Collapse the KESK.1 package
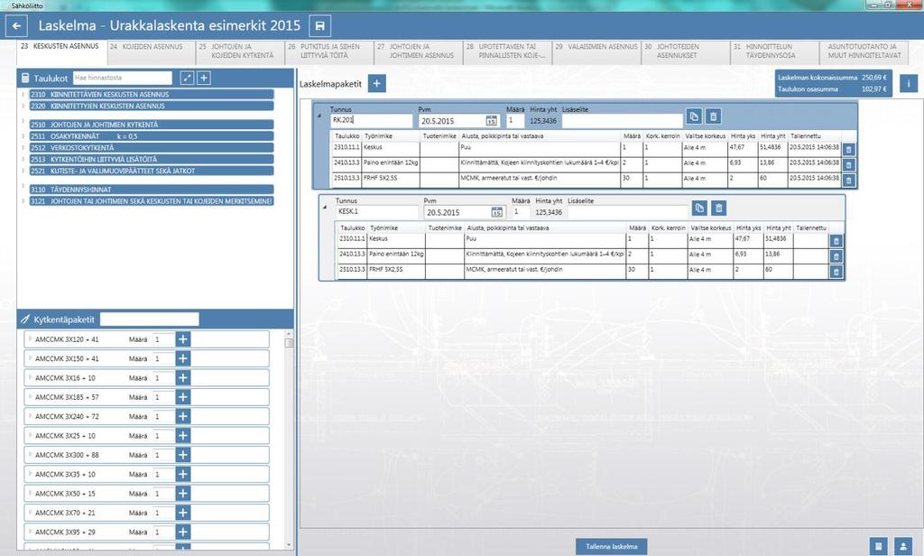 point(325,207)
